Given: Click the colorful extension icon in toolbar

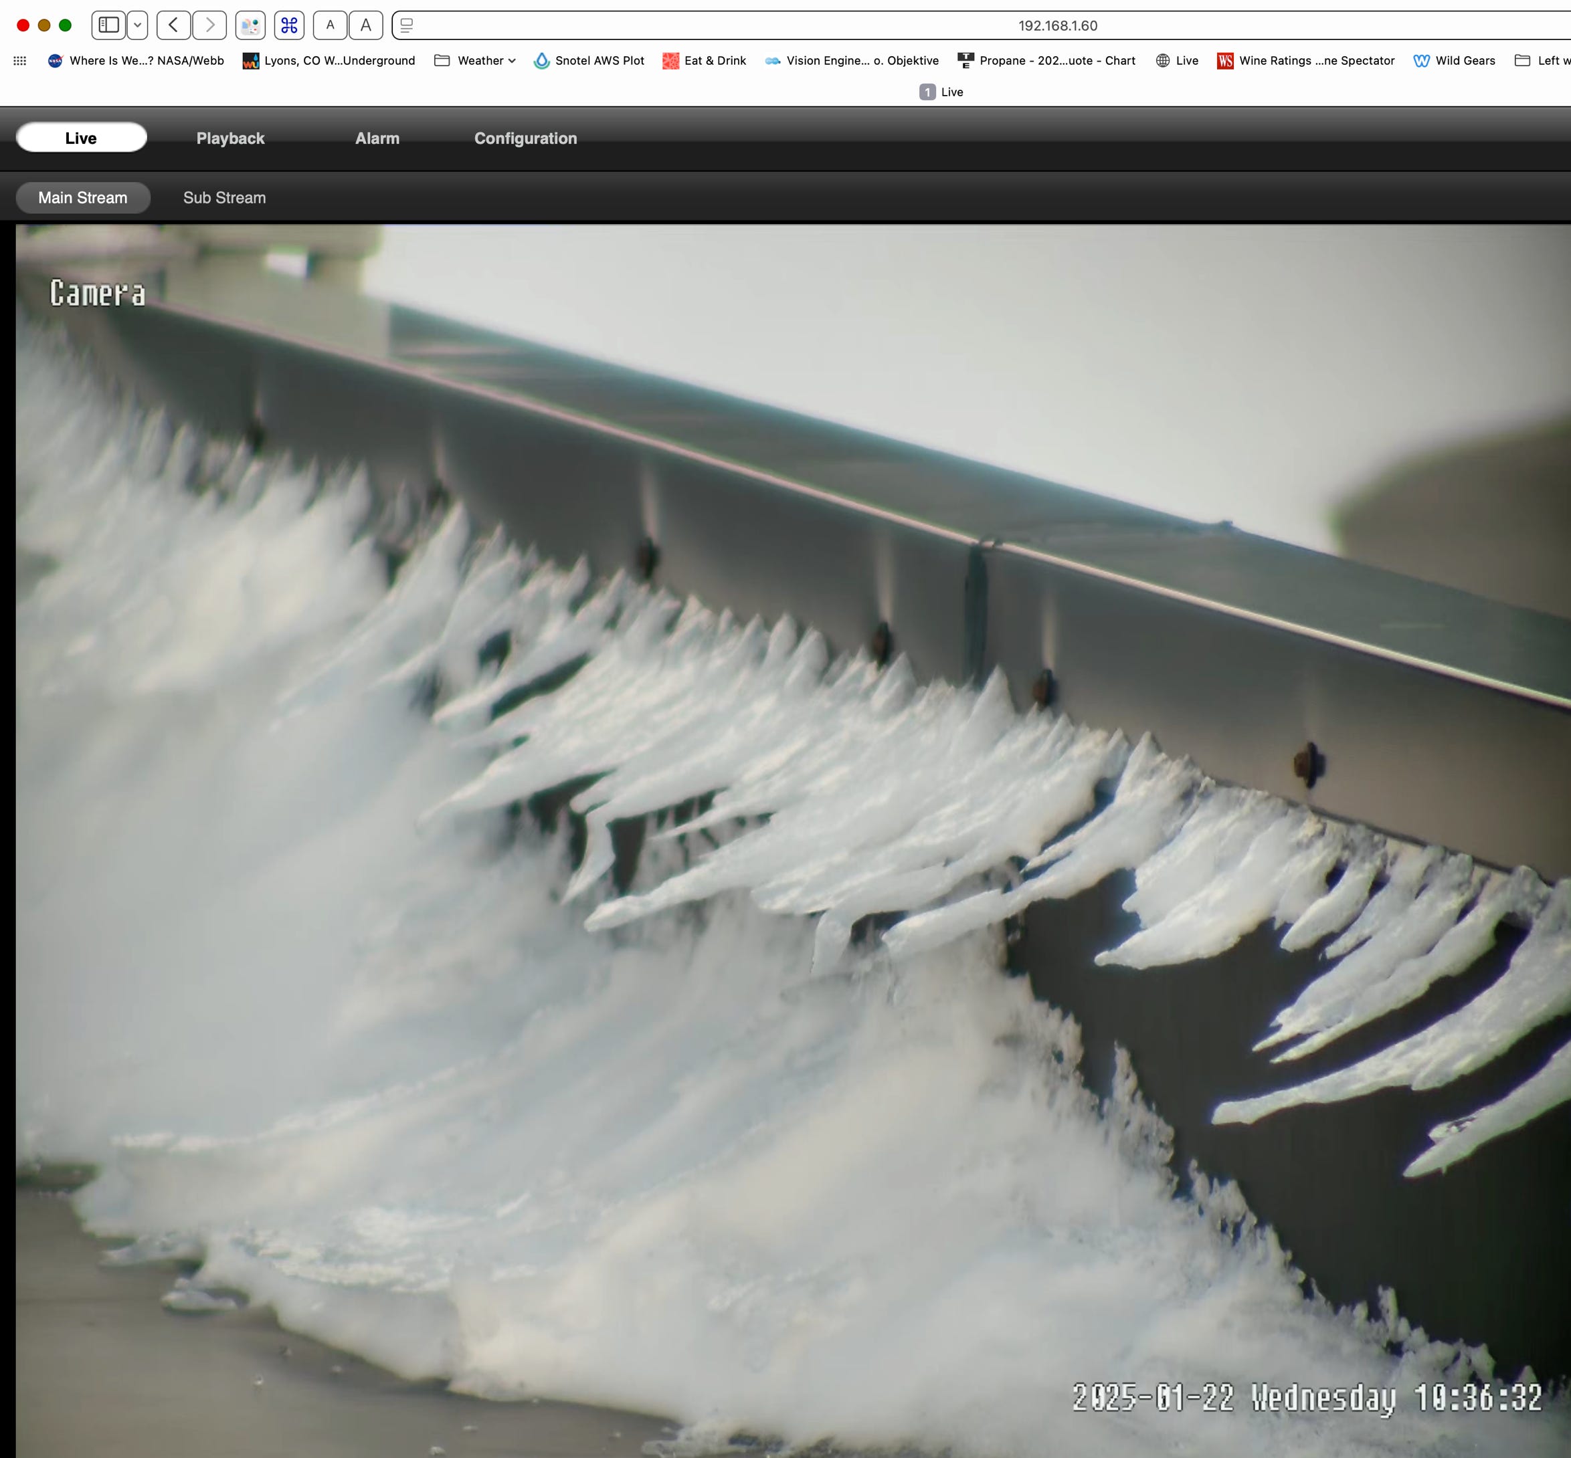Looking at the screenshot, I should click(x=250, y=25).
